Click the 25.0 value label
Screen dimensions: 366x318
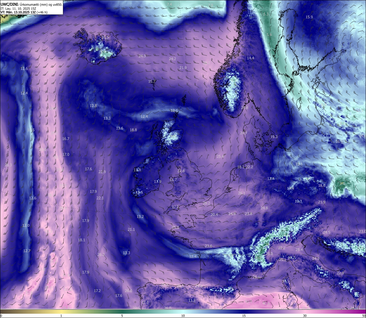pyautogui.click(x=269, y=254)
